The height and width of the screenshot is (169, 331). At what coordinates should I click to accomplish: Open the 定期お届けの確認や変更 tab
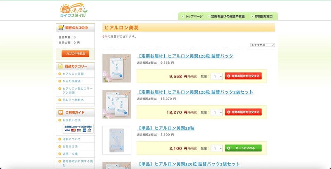click(x=226, y=17)
